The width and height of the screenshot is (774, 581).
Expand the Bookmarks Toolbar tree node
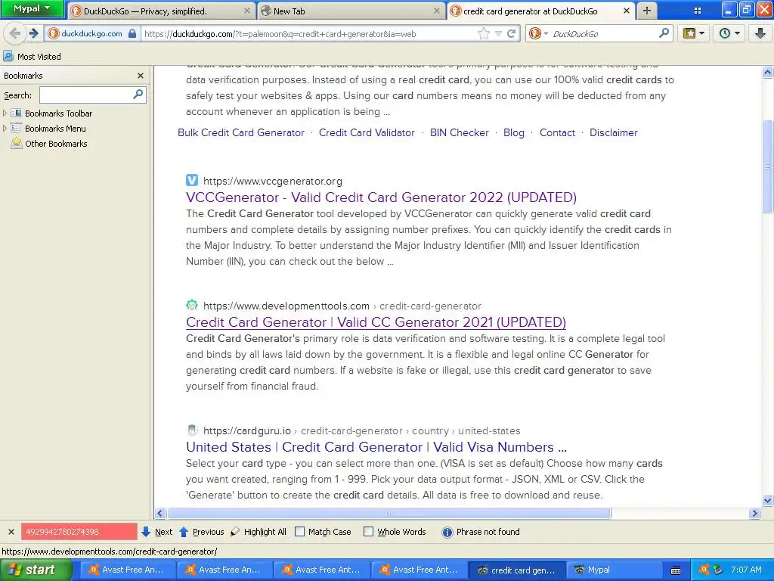coord(5,113)
